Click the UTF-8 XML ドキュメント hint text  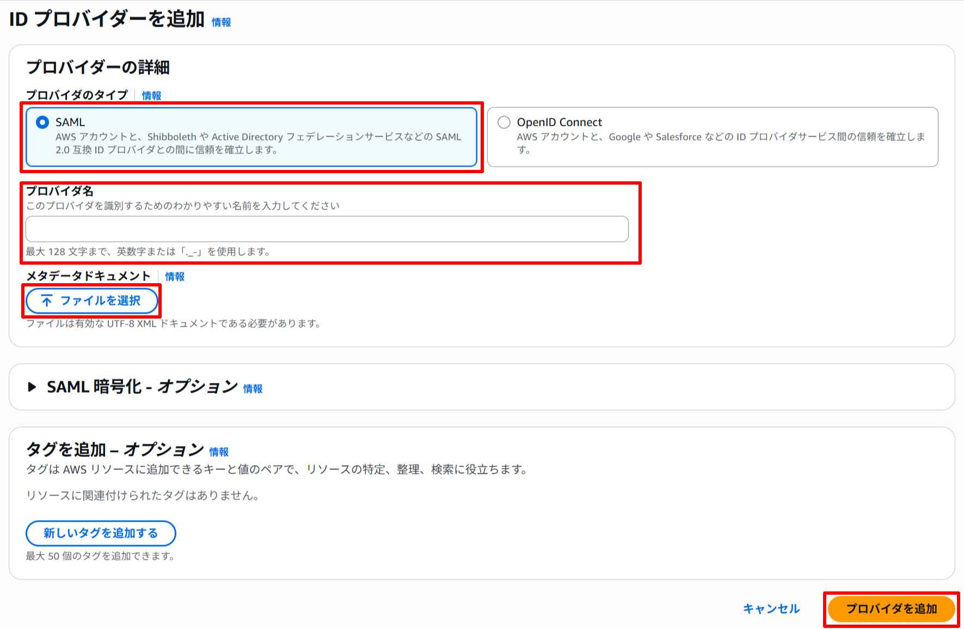point(174,323)
